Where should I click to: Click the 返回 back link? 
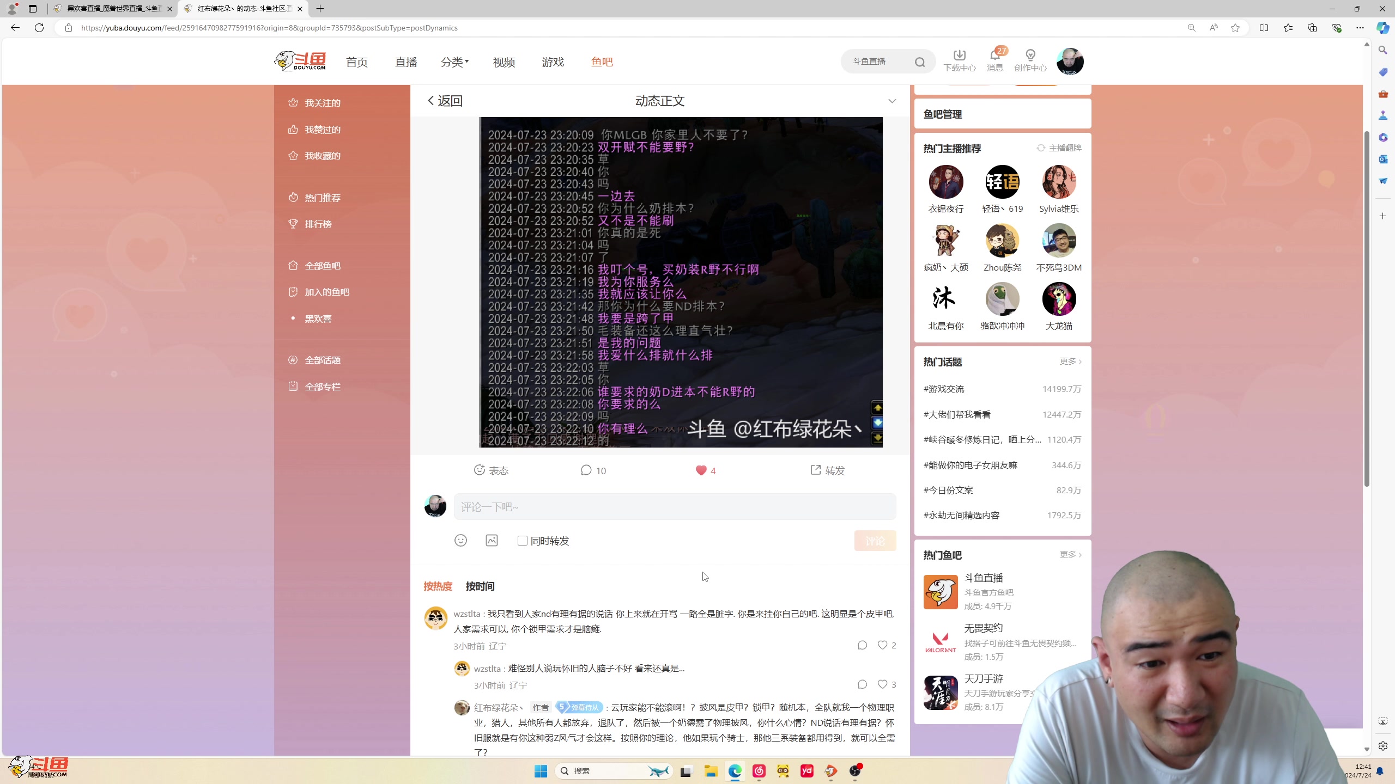445,101
